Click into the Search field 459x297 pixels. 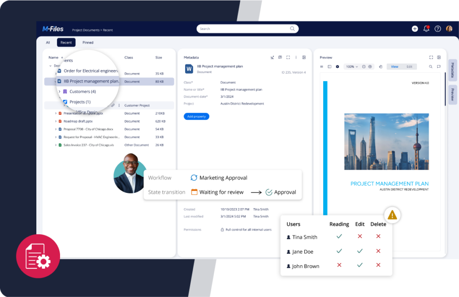click(x=244, y=29)
